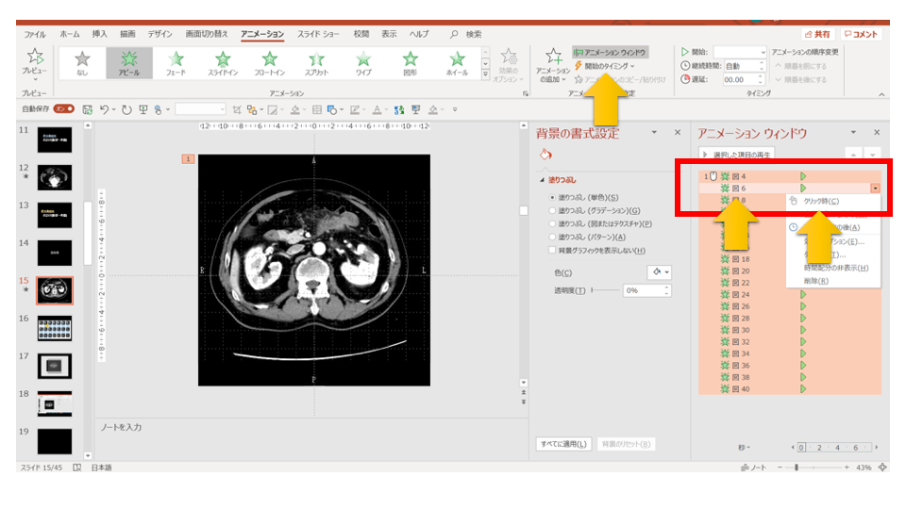
Task: Collapse the 塗りつぶし section triangle
Action: pos(542,180)
